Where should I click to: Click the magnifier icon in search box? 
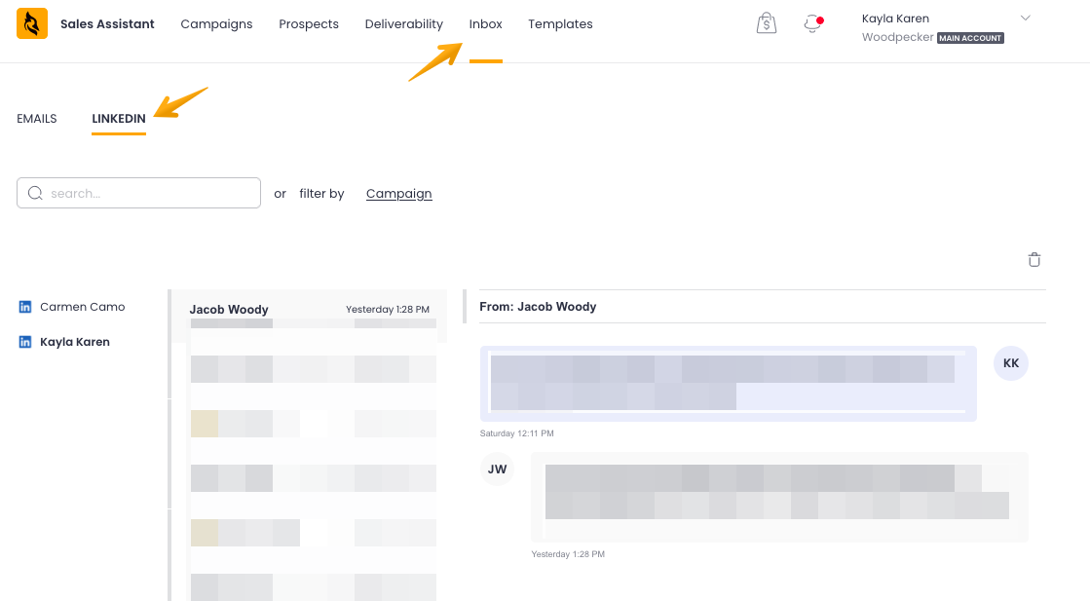pos(35,193)
